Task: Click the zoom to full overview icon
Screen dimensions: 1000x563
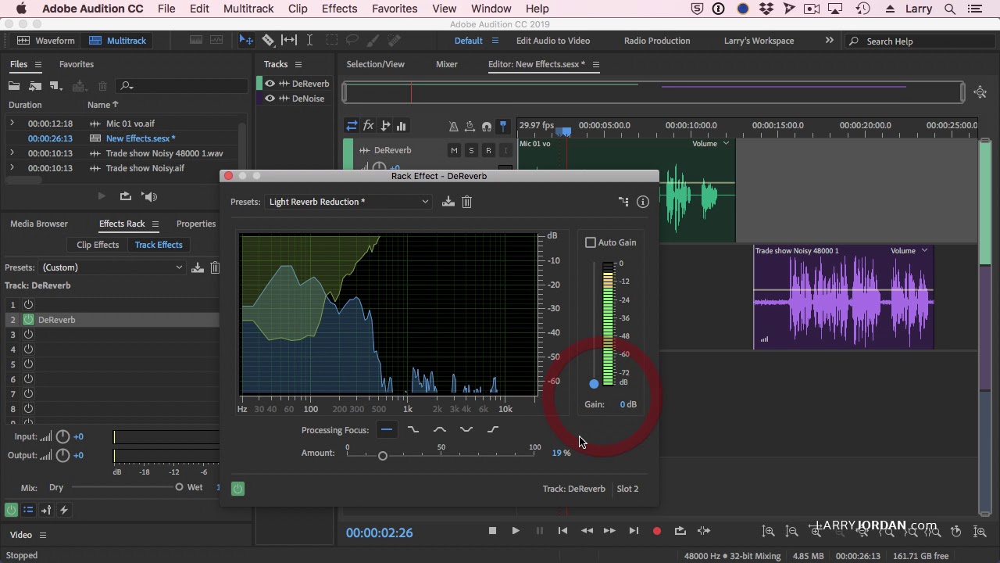Action: 980,92
